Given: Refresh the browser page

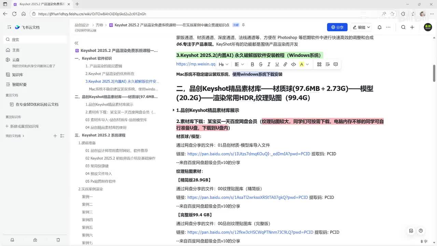Looking at the screenshot, I should coord(14,14).
